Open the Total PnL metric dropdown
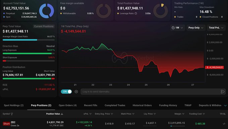This screenshot has height=129, width=228. pyautogui.click(x=216, y=28)
